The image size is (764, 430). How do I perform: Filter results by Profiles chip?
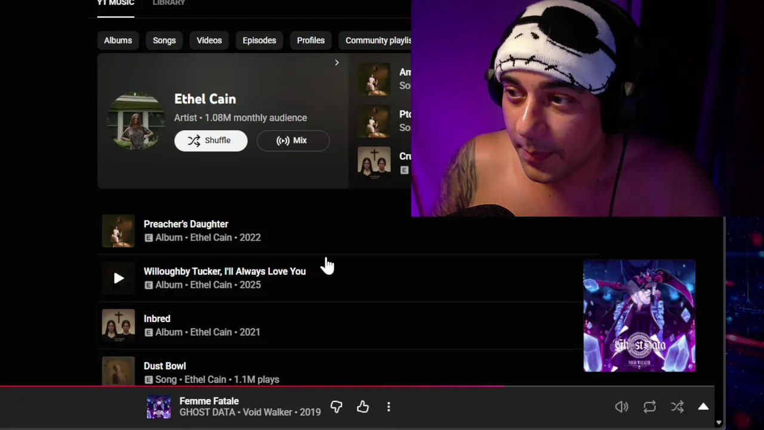tap(311, 40)
